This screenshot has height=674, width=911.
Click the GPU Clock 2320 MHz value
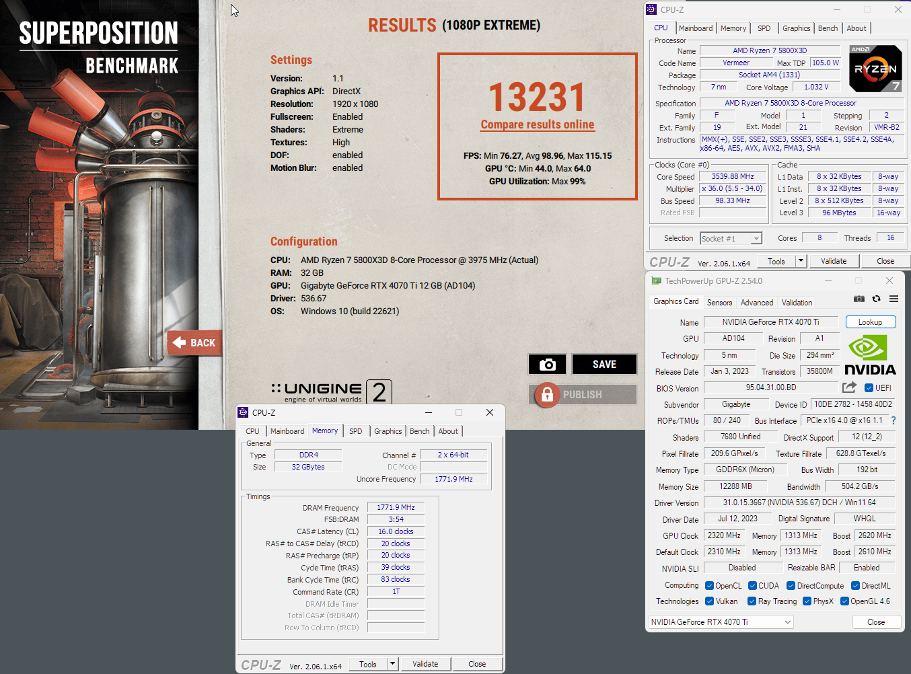pos(724,535)
